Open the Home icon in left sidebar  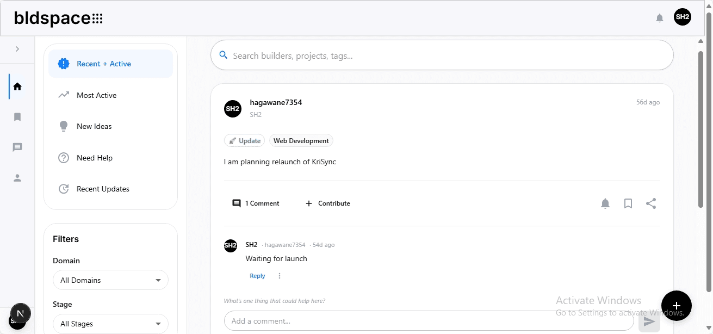pyautogui.click(x=17, y=86)
